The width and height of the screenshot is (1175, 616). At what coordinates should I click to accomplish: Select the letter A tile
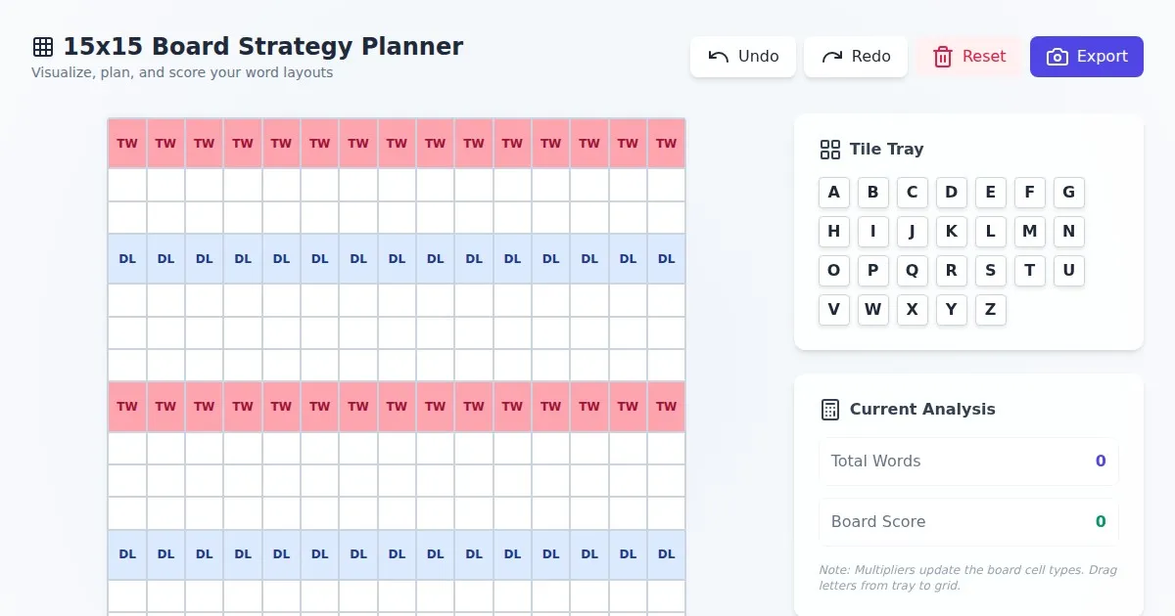click(x=834, y=193)
